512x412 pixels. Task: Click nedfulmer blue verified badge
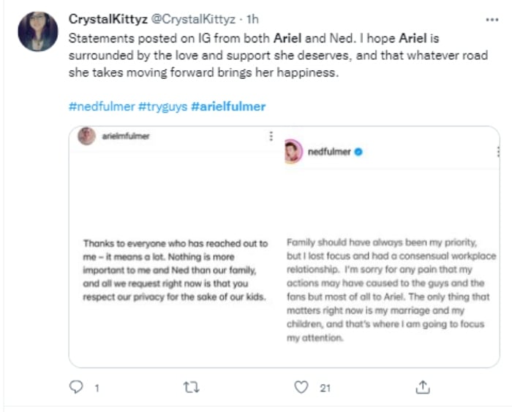pos(358,152)
